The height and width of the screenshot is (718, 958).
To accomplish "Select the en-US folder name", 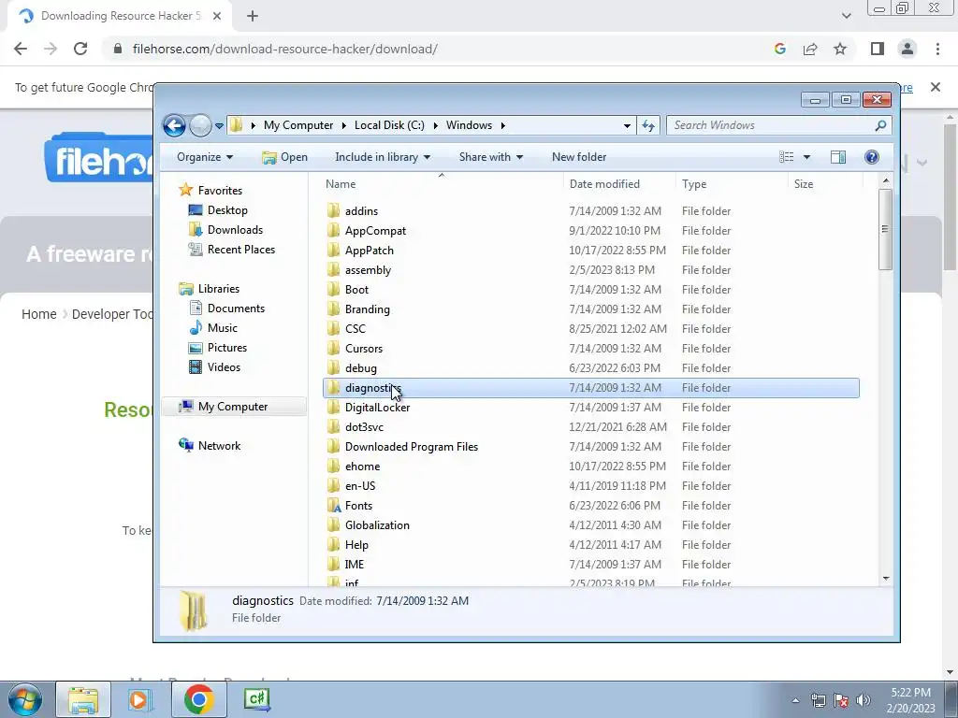I will coord(360,486).
